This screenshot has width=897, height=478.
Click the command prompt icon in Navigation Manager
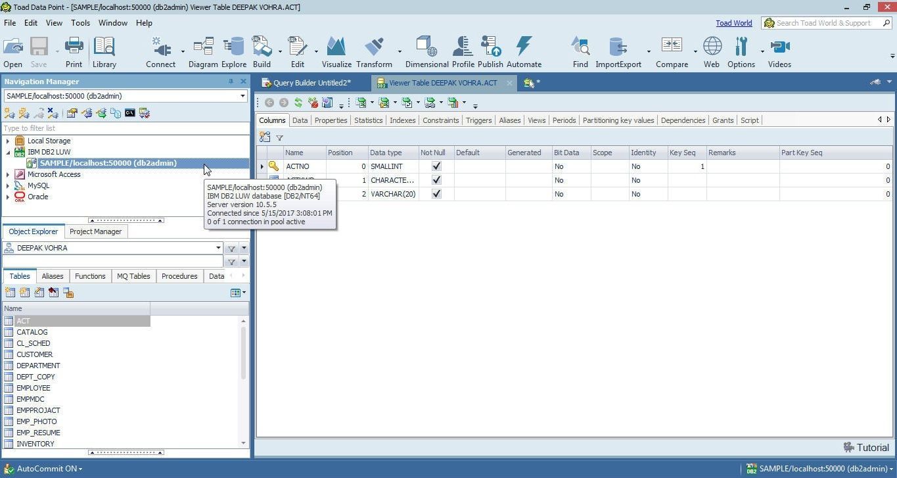pos(130,113)
